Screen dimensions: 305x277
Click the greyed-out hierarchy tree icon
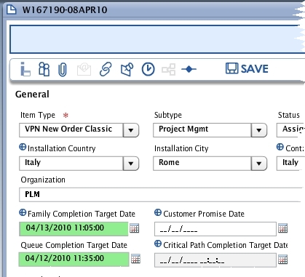(169, 69)
